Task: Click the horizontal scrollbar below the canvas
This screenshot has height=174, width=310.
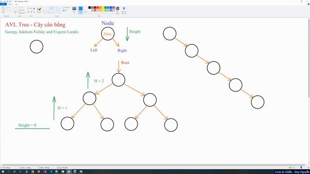Action: tap(154, 165)
